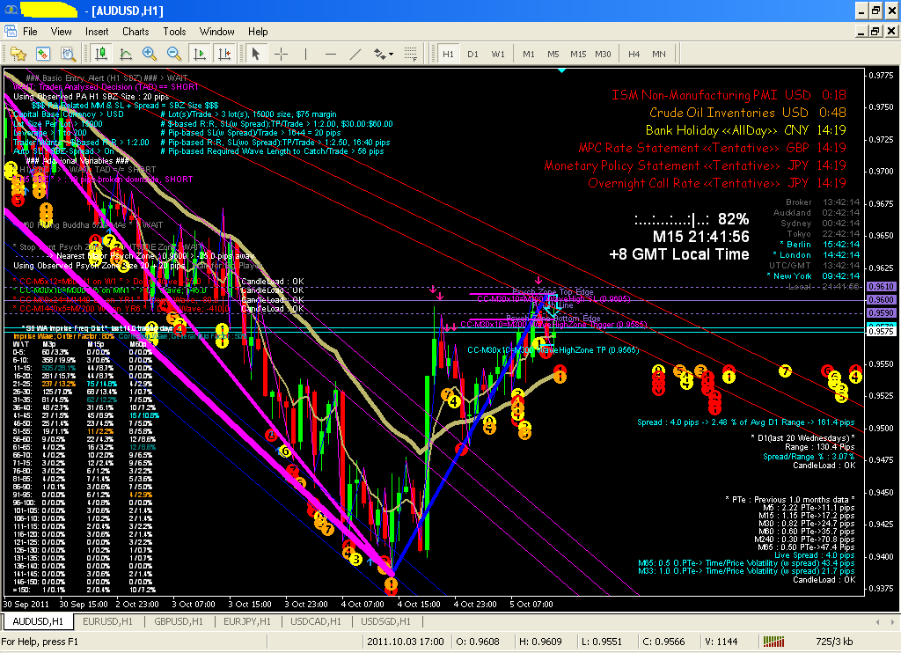Click the connection status bars indicator
This screenshot has height=653, width=901.
coord(774,641)
